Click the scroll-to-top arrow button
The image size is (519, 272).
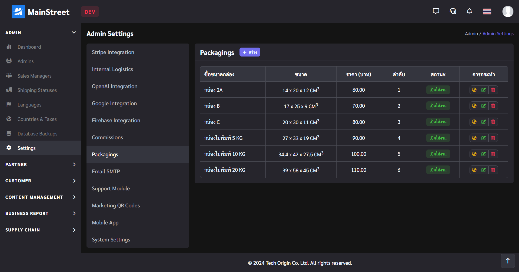coord(508,261)
